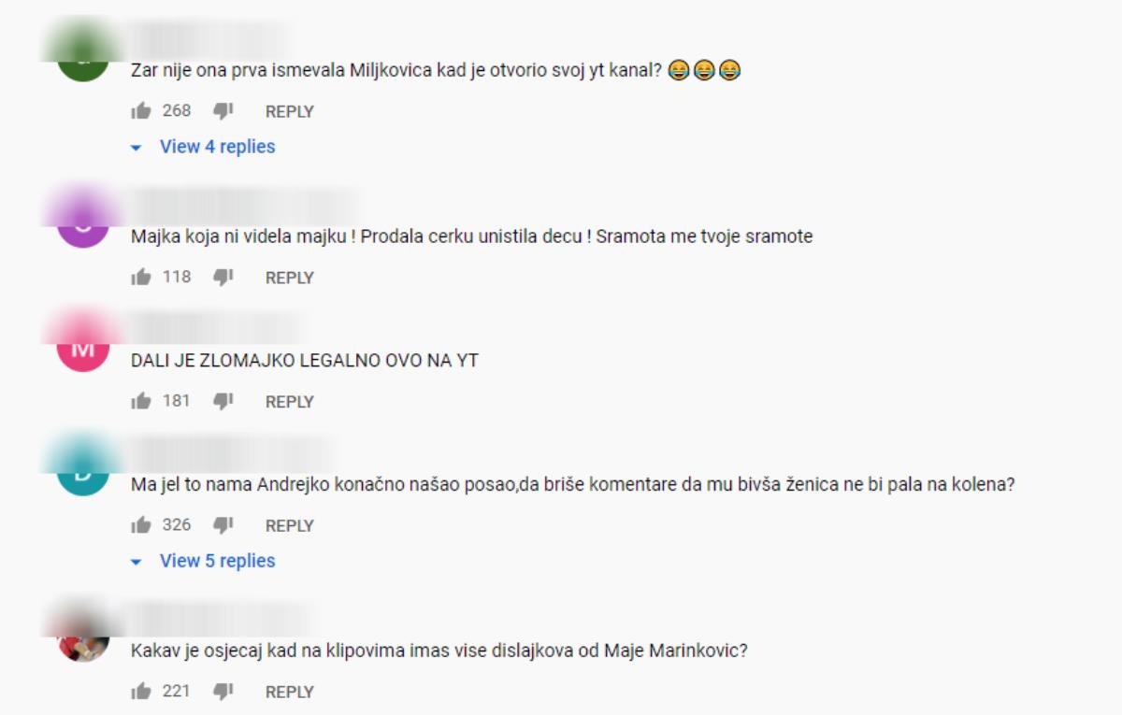Image resolution: width=1122 pixels, height=715 pixels.
Task: Reply to the ZLOMAJKO comment
Action: 290,402
